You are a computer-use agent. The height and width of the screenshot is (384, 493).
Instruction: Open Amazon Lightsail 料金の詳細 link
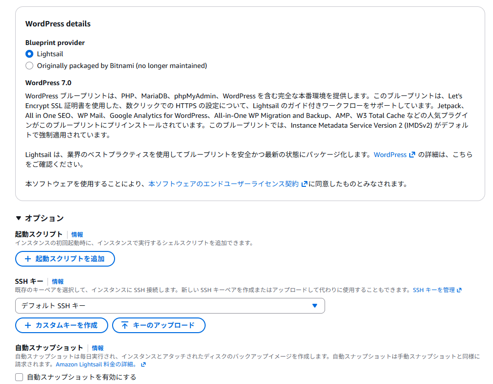tap(96, 364)
